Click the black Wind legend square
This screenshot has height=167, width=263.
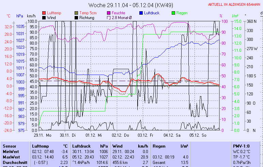pos(44,18)
